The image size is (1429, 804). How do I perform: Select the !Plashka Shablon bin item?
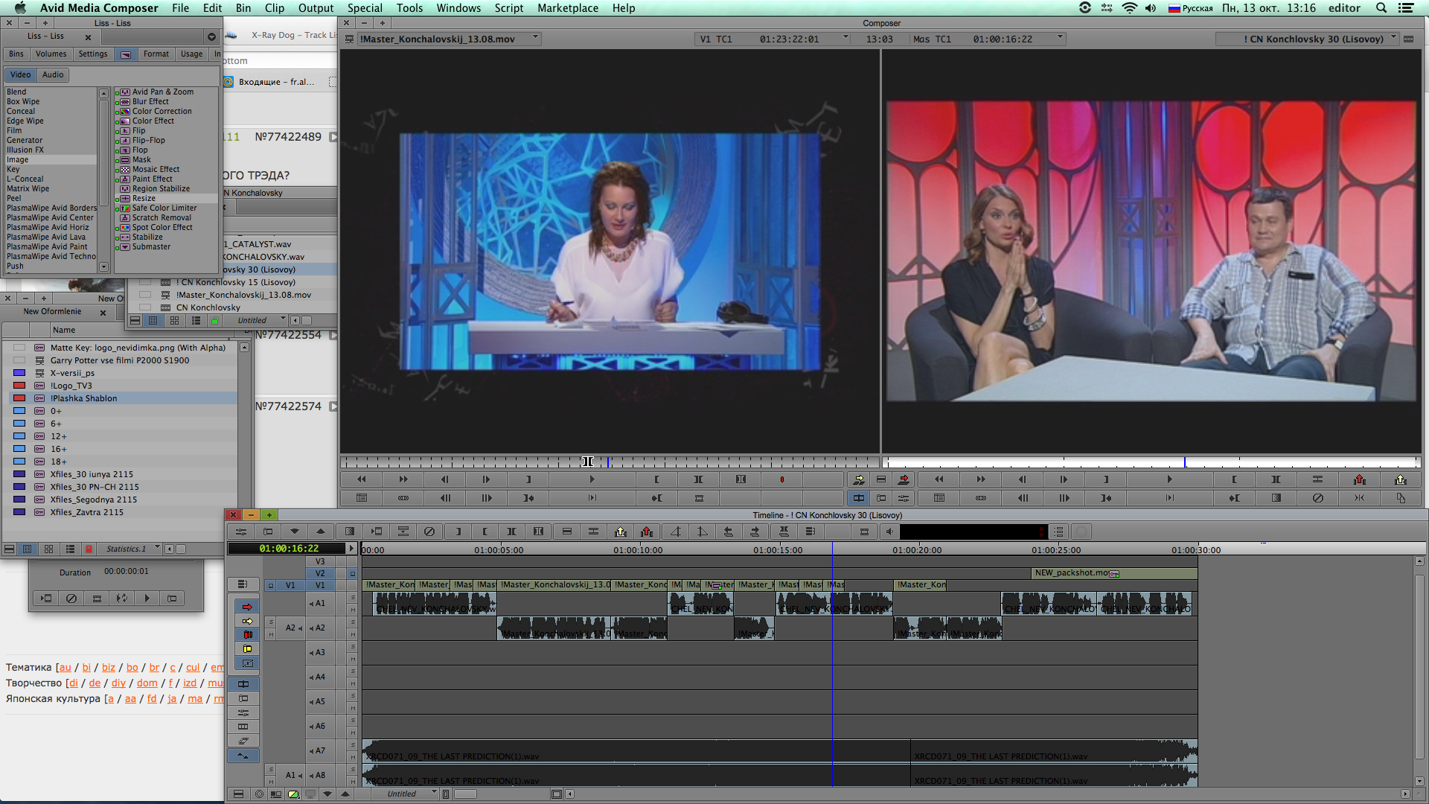click(x=83, y=398)
